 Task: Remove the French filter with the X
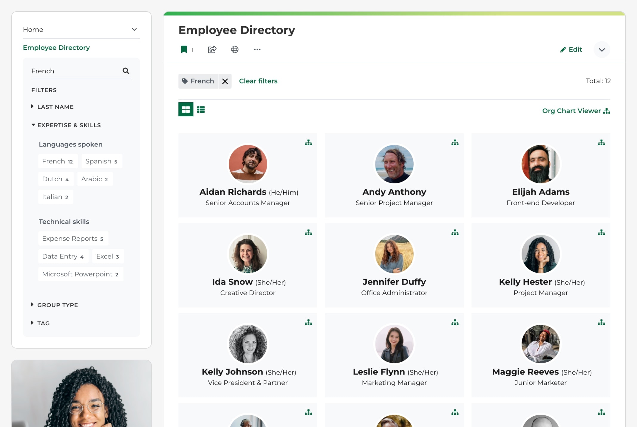click(x=225, y=81)
